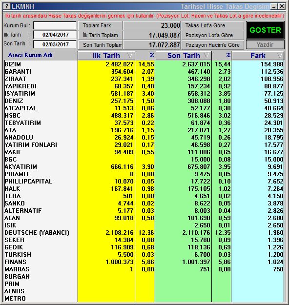Click İlk Tarih Toplam value 17.049.887
The height and width of the screenshot is (305, 289).
pyautogui.click(x=165, y=35)
